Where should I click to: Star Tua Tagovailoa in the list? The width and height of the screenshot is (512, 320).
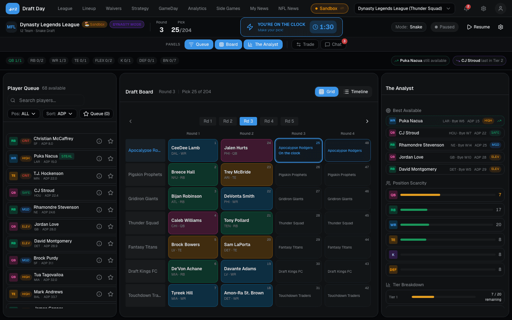pyautogui.click(x=111, y=277)
